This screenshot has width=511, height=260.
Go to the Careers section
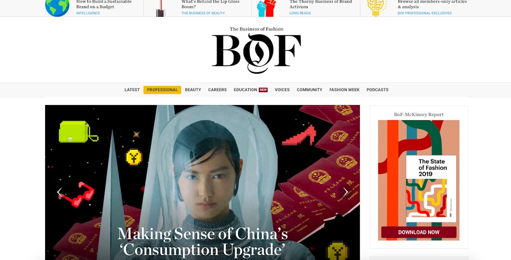pyautogui.click(x=218, y=90)
